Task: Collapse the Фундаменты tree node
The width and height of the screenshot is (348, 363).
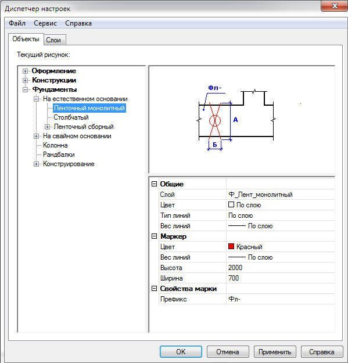Action: pyautogui.click(x=25, y=89)
